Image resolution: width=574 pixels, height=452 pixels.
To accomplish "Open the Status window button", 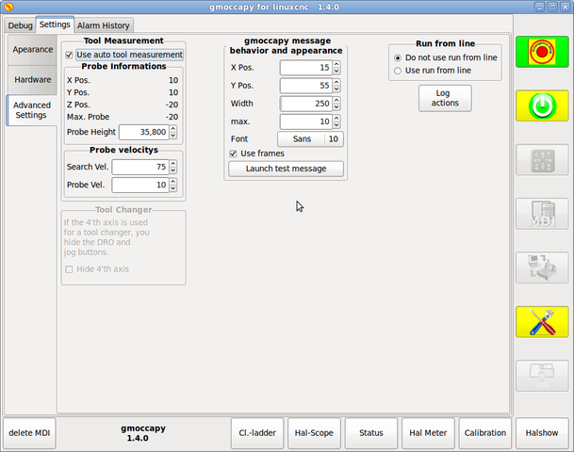I will click(x=371, y=433).
